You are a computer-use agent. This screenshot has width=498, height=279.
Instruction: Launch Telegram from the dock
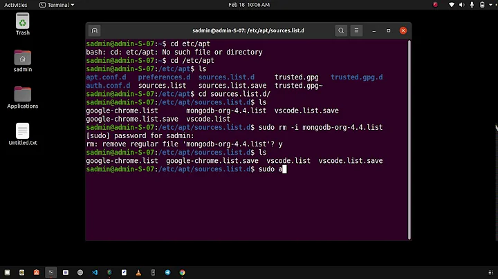point(167,272)
